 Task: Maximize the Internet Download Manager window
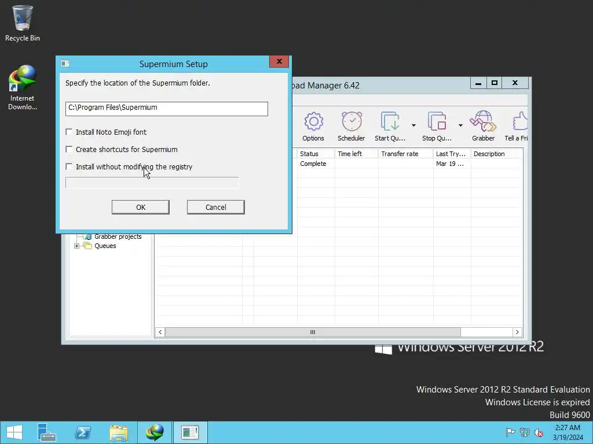pyautogui.click(x=495, y=83)
